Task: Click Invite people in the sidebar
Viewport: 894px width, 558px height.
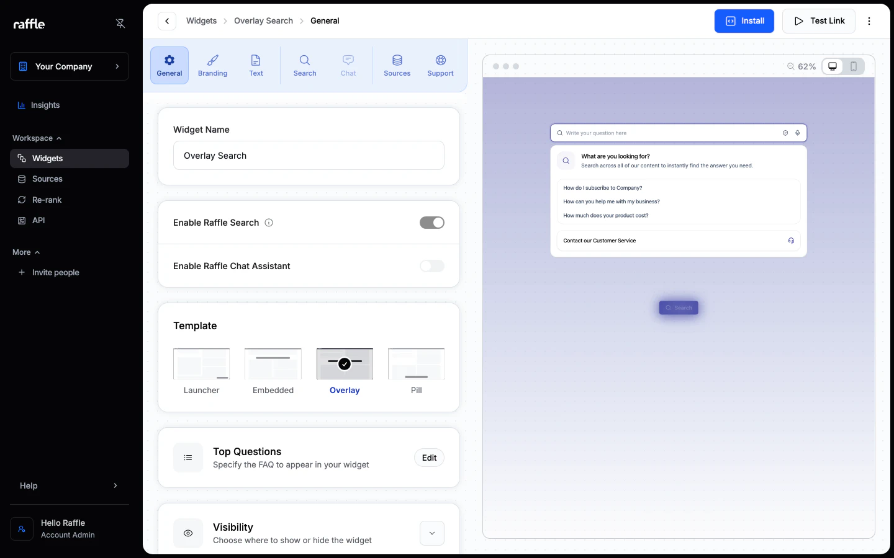Action: pyautogui.click(x=70, y=272)
